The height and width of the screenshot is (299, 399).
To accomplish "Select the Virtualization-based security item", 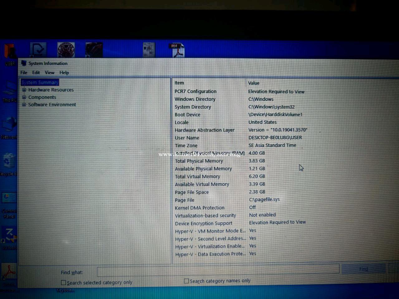I will pyautogui.click(x=206, y=216).
